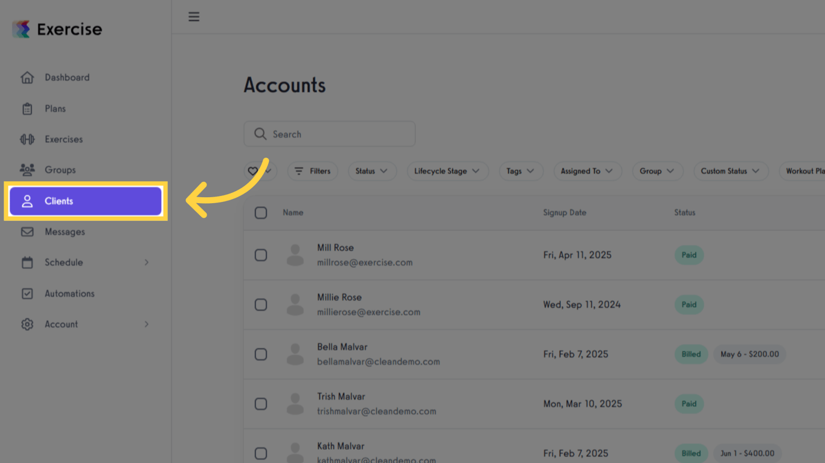Click the Search input field
The image size is (825, 463).
pyautogui.click(x=330, y=134)
